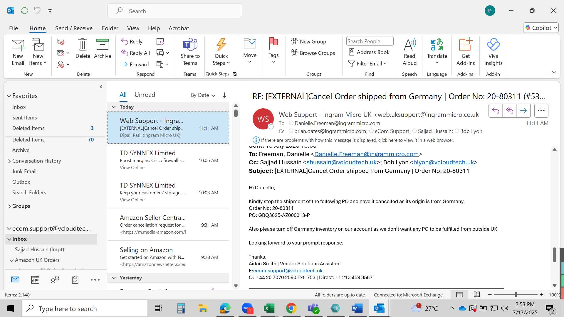This screenshot has height=317, width=564.
Task: Switch to People view icon
Action: 55,280
